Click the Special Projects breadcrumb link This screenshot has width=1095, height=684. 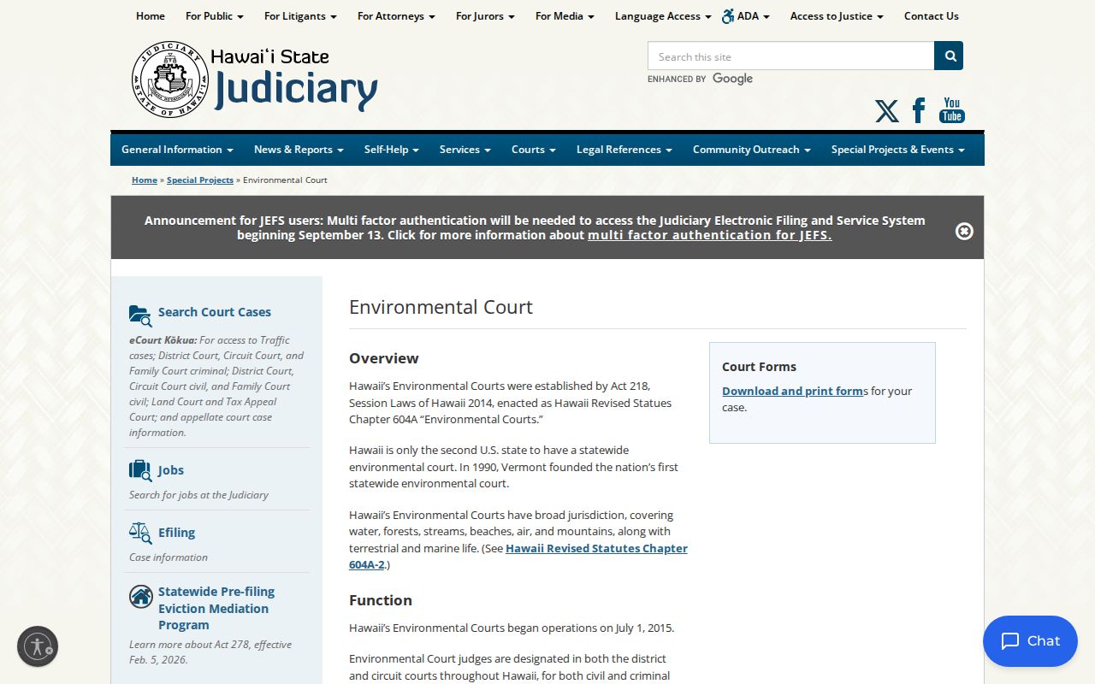pyautogui.click(x=200, y=180)
